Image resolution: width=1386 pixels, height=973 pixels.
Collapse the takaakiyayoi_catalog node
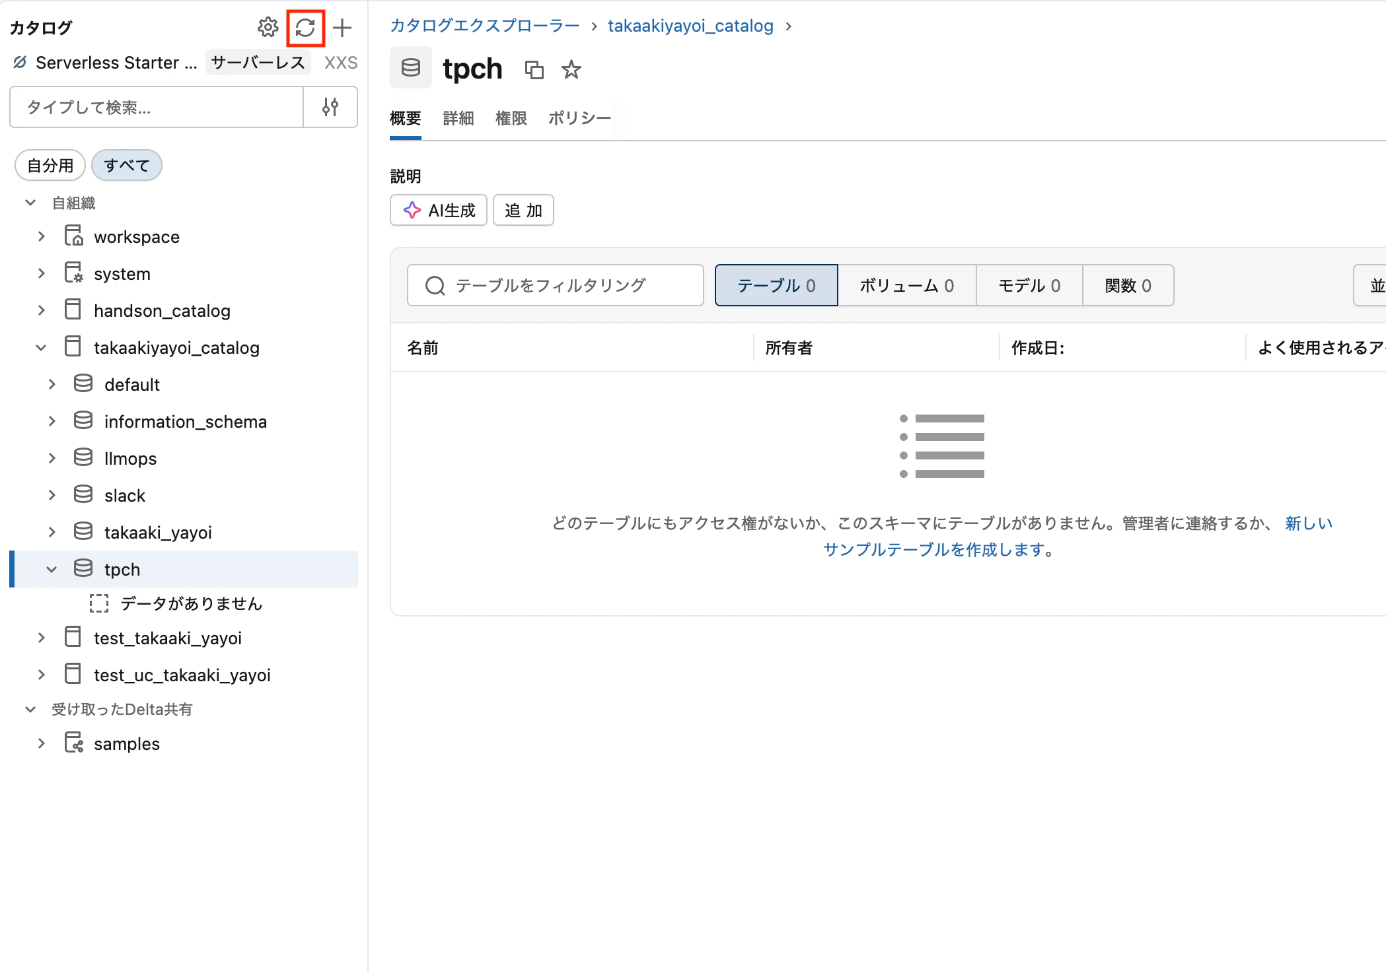tap(41, 347)
